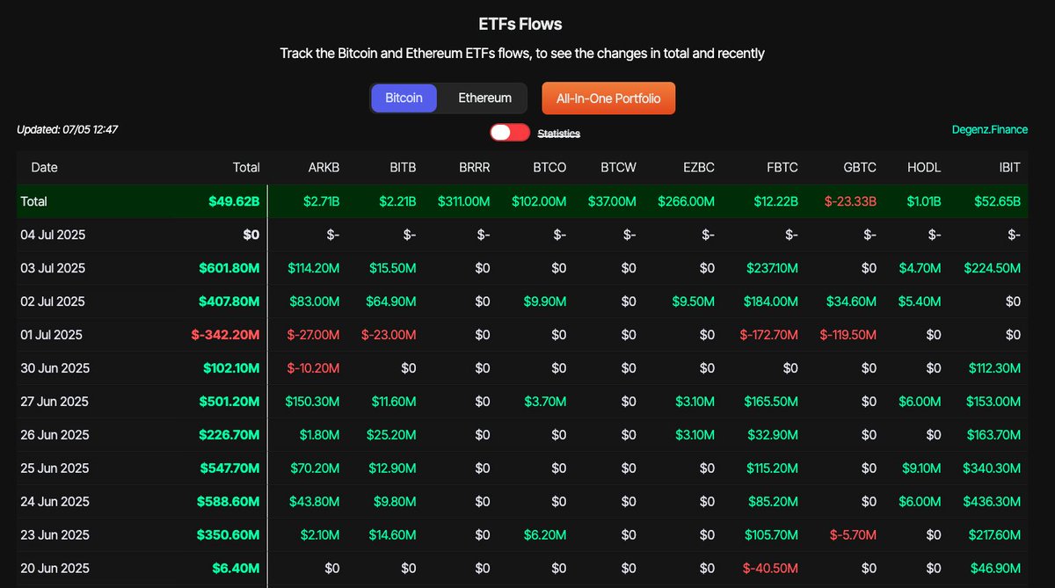The width and height of the screenshot is (1055, 588).
Task: Select the $114.20M ARKB value
Action: click(x=314, y=268)
